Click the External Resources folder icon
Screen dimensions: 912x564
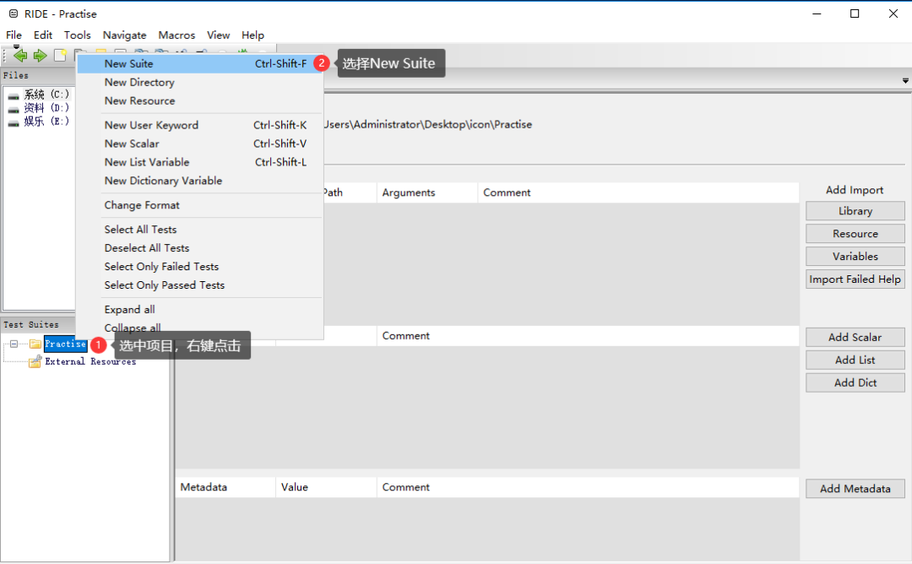34,361
